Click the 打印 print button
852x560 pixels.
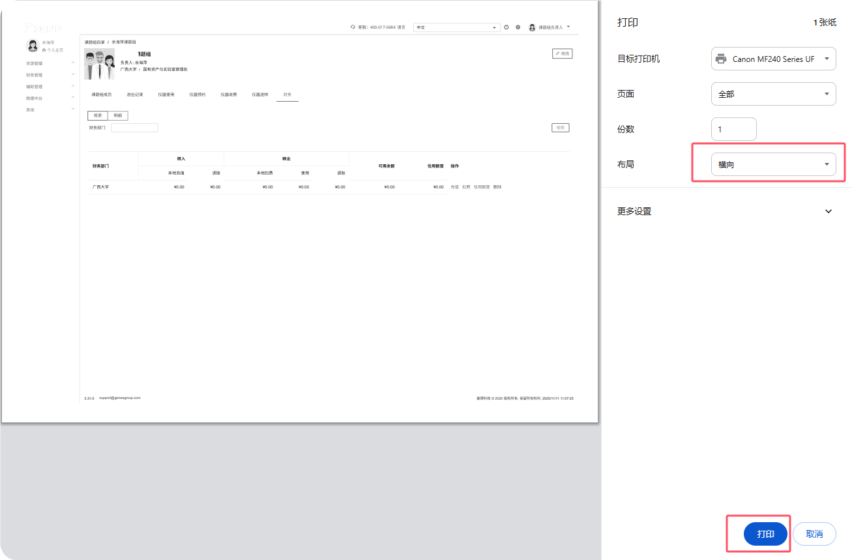coord(765,534)
